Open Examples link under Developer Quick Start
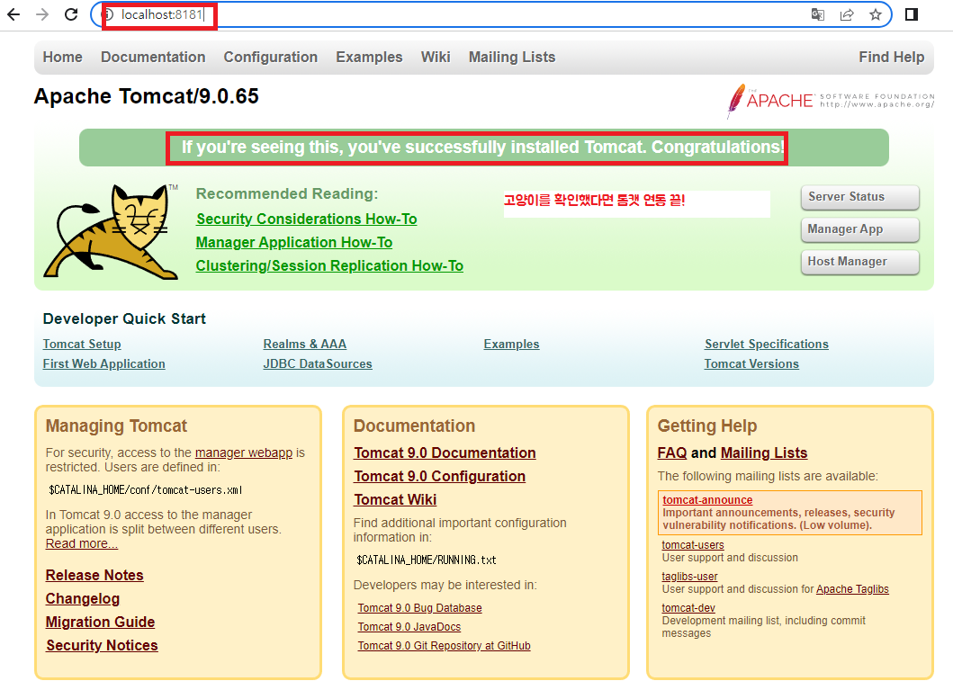 (x=511, y=344)
